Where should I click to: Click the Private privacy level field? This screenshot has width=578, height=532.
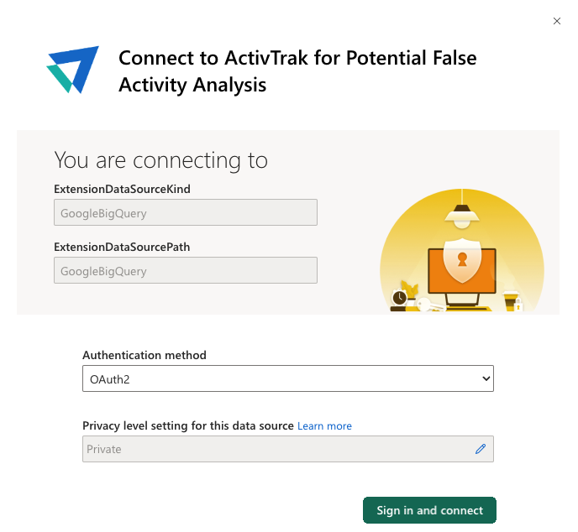point(288,449)
